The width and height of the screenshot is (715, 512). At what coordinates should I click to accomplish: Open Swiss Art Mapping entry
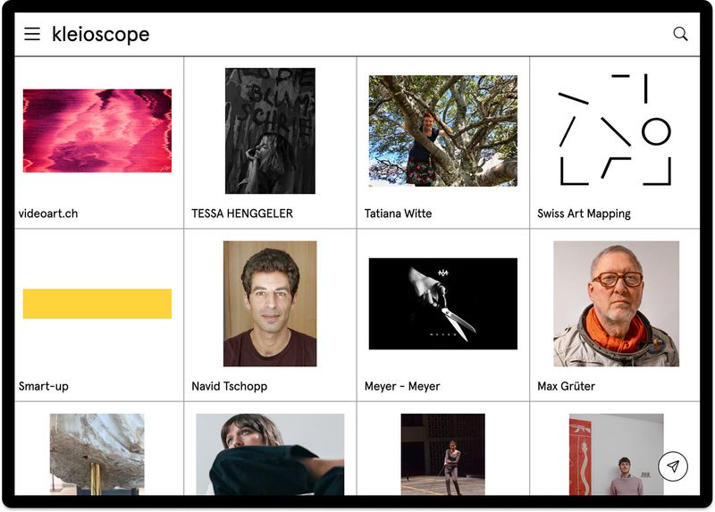[584, 214]
